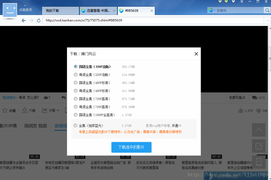The height and width of the screenshot is (180, 271).
Task: Click the back-to-top arrow button
Action: tap(259, 130)
